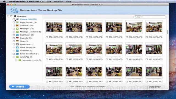
Task: Click the Voicemail category icon
Action: (17, 51)
